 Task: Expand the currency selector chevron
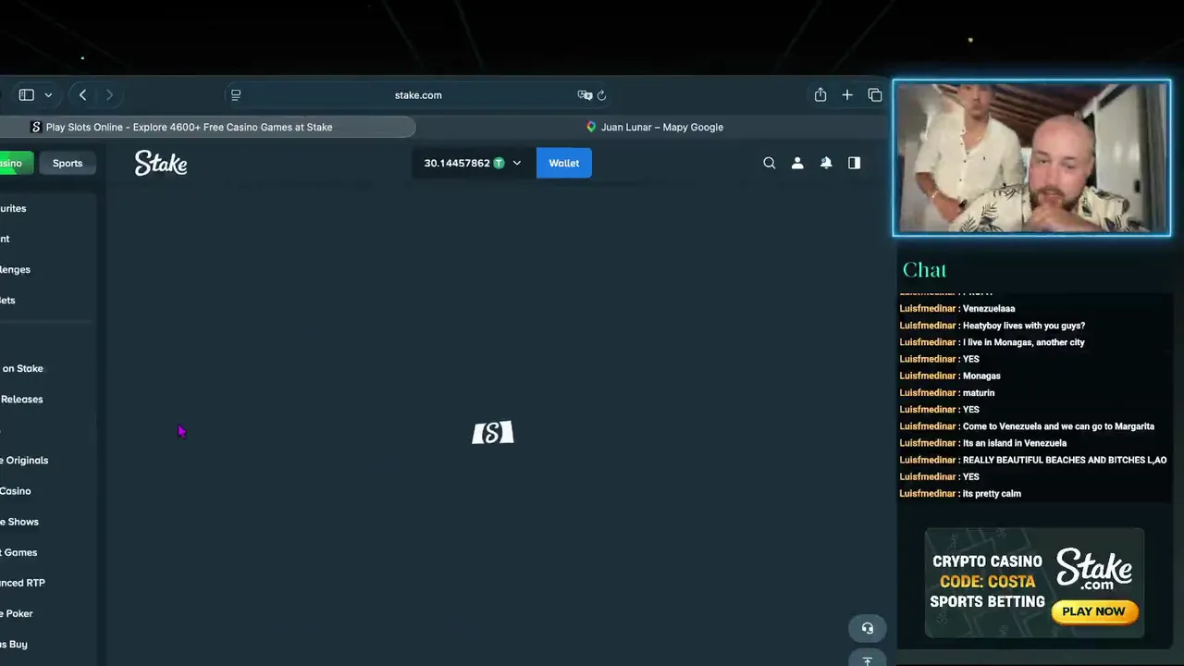[x=517, y=163]
